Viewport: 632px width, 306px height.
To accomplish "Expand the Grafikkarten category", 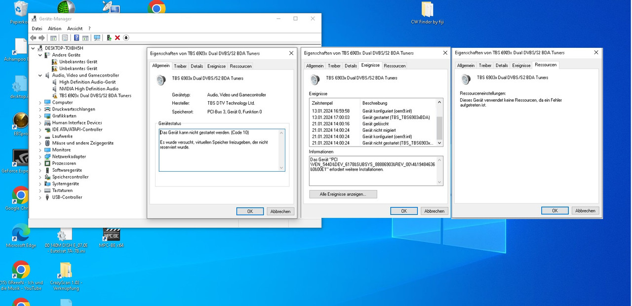I will (40, 116).
